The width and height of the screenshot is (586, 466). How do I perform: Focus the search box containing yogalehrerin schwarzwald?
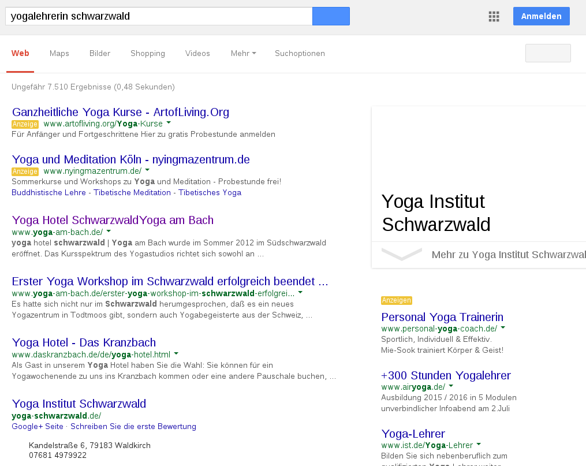[159, 16]
